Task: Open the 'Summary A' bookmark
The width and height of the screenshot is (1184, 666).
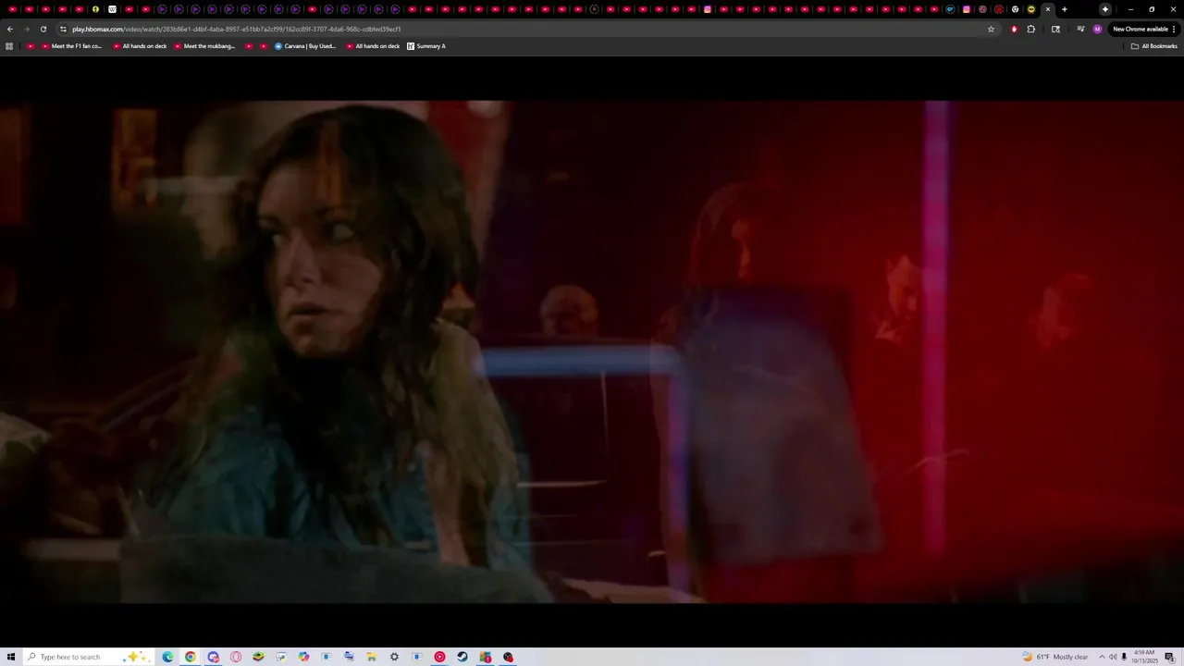Action: point(425,46)
